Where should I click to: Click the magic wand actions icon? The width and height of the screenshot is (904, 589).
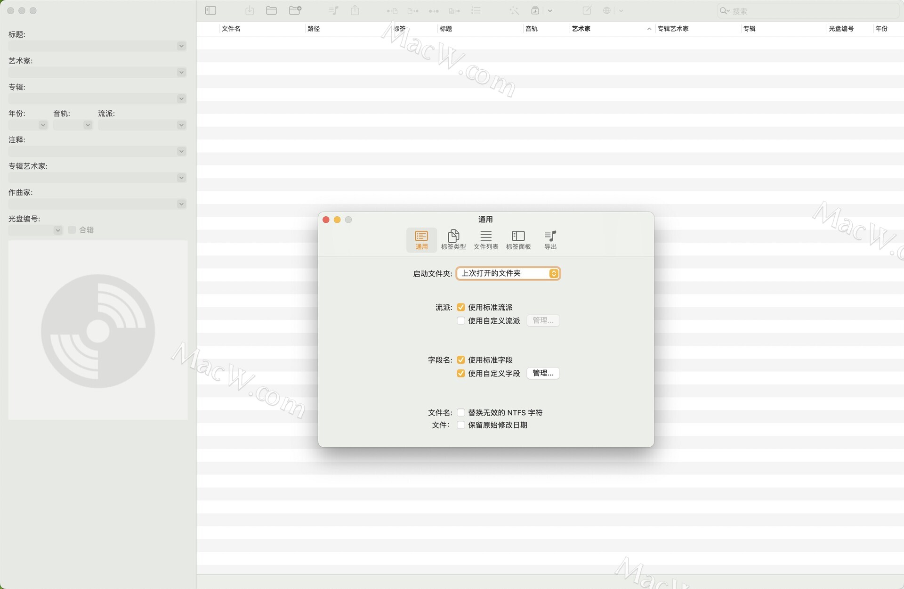514,10
